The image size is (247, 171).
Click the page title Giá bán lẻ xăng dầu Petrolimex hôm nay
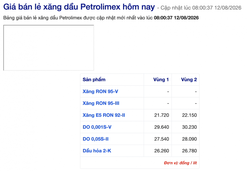coord(79,7)
